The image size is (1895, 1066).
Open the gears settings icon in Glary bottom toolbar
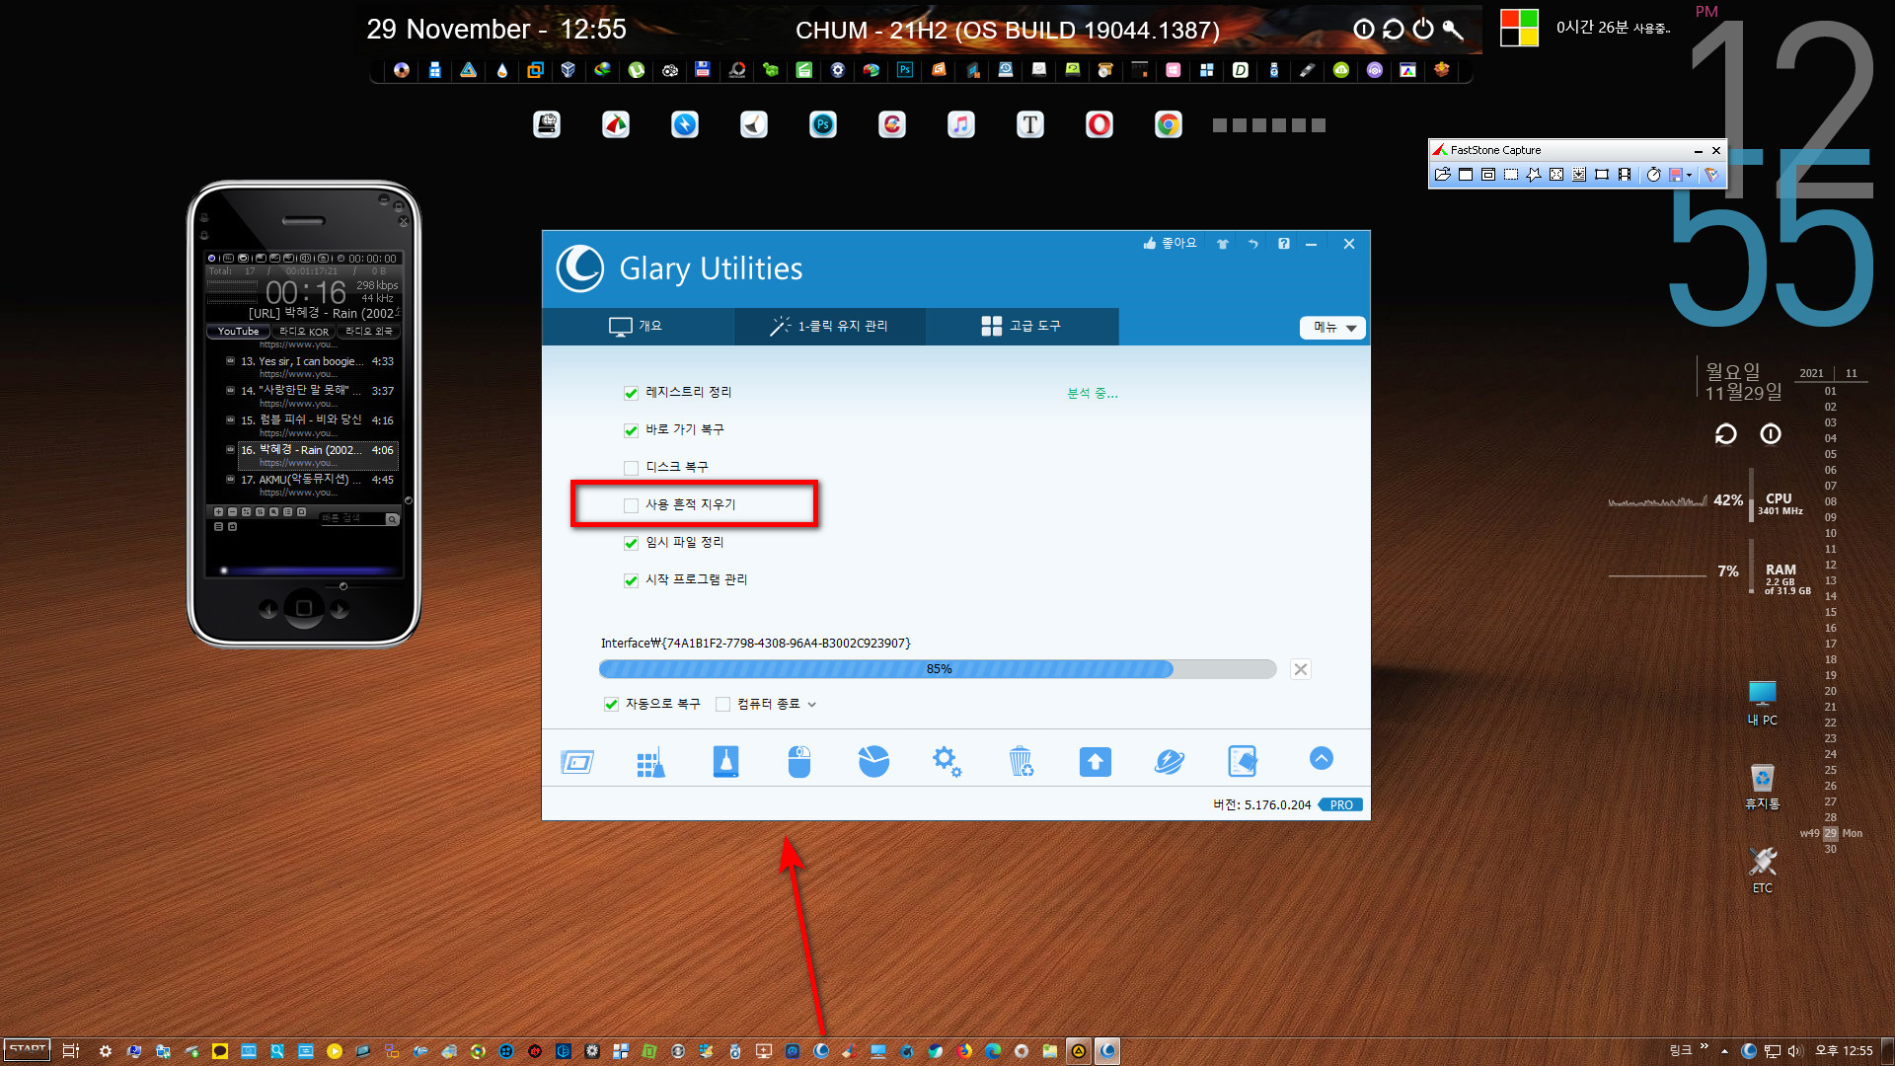point(947,761)
